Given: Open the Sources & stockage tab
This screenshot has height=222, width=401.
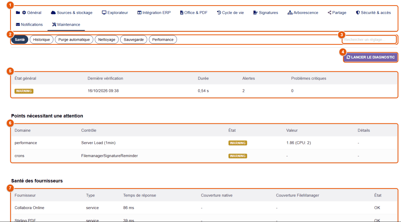Looking at the screenshot, I should coord(72,13).
